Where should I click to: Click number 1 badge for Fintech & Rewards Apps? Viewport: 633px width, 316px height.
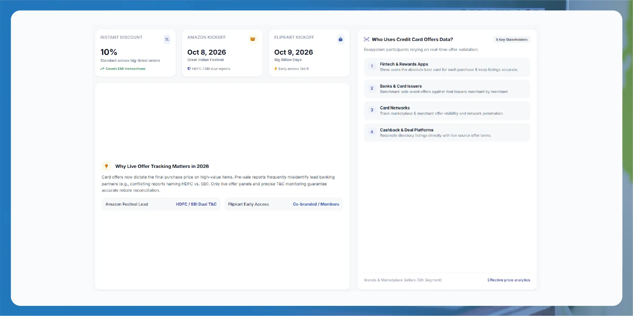pyautogui.click(x=372, y=66)
